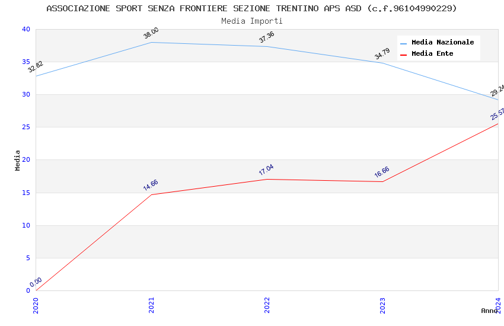Select the 2021 x-axis year label
The height and width of the screenshot is (326, 504).
tap(151, 305)
